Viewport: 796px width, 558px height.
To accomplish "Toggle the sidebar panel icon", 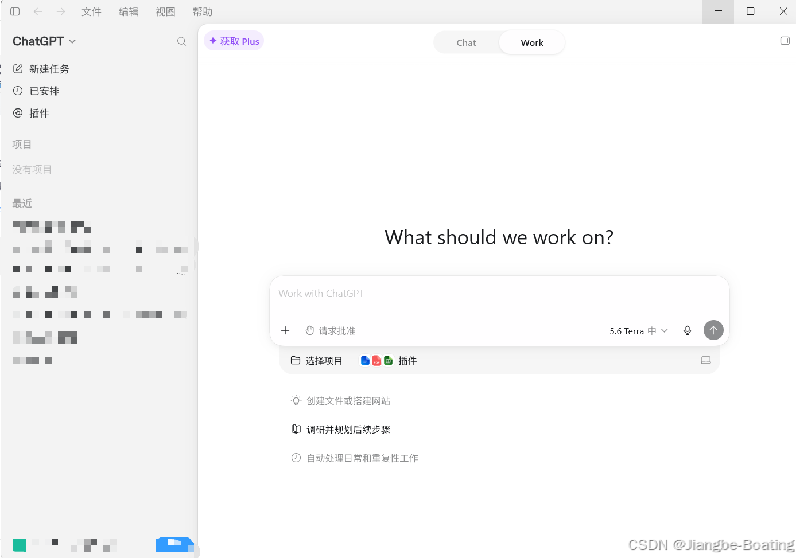I will coord(15,11).
